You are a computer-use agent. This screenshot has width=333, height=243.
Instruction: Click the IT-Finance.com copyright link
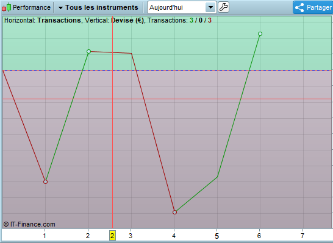click(x=29, y=224)
